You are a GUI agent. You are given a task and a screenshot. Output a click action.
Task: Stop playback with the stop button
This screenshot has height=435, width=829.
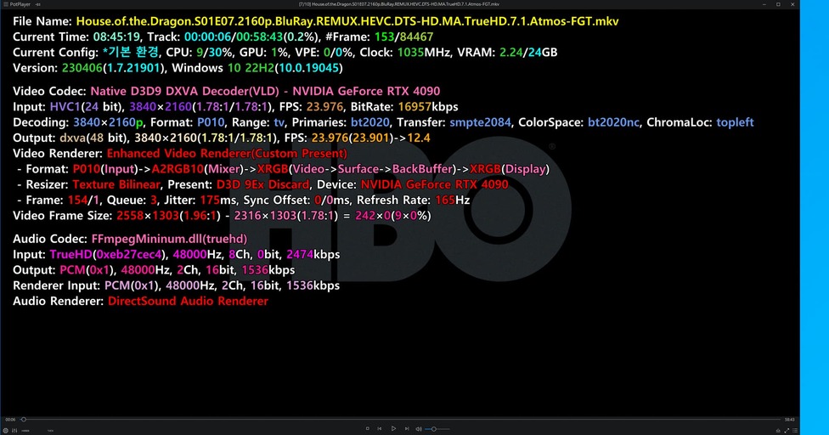(x=368, y=429)
